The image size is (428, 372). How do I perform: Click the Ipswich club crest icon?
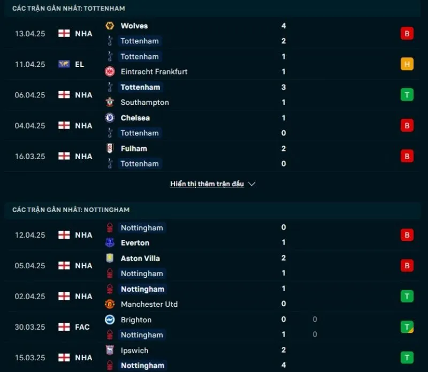[x=110, y=351]
